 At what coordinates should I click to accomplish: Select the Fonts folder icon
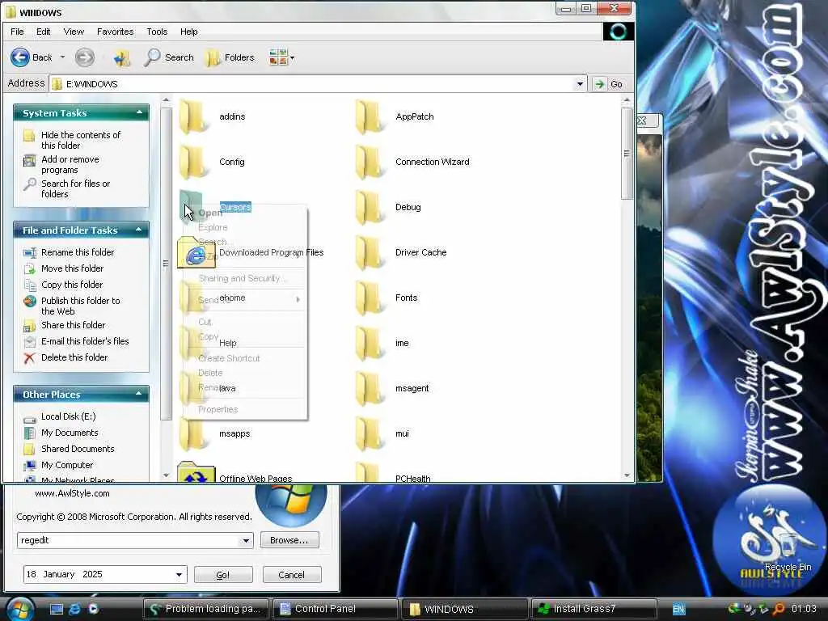[x=370, y=298]
